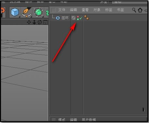Toggle the active viewport layout icon
Screen dimensions: 149x123
point(45,22)
